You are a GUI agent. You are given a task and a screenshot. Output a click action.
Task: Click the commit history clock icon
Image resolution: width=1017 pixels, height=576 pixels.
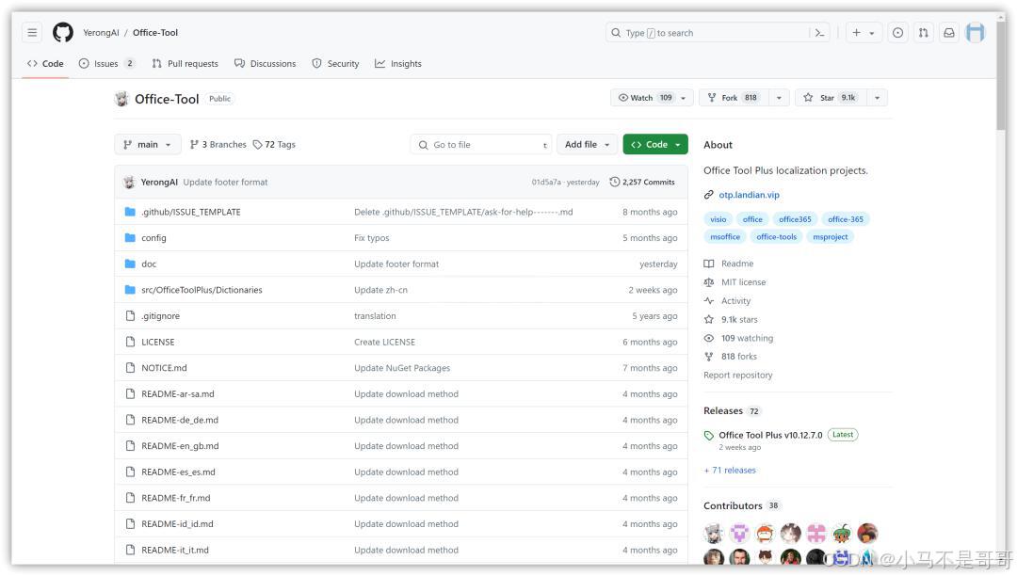coord(614,182)
